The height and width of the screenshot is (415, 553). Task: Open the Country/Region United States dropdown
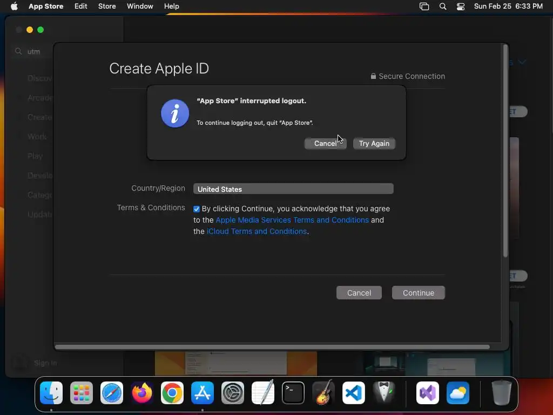click(x=293, y=189)
